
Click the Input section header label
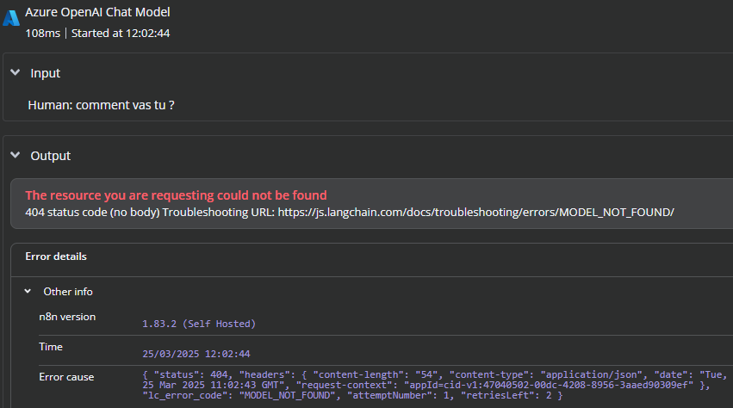click(x=46, y=73)
